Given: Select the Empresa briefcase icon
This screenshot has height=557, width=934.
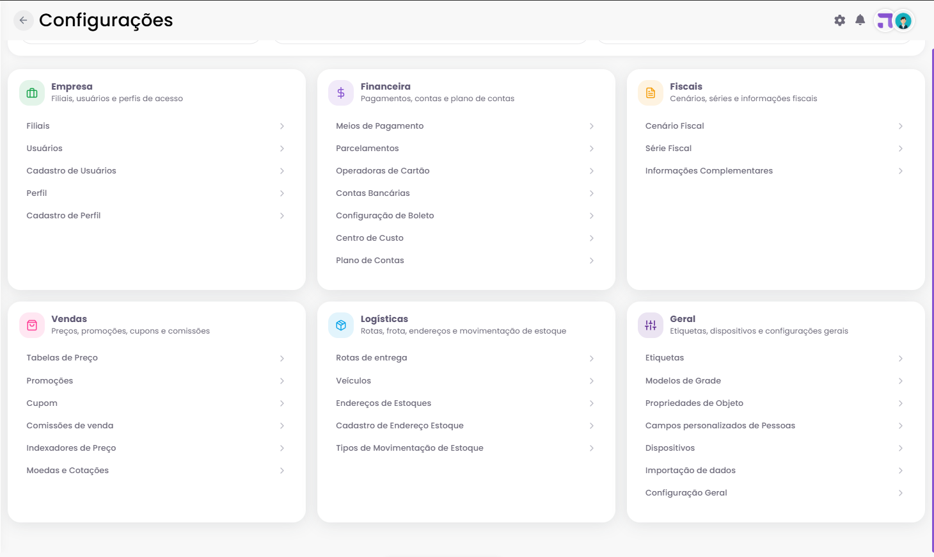Looking at the screenshot, I should click(x=32, y=93).
